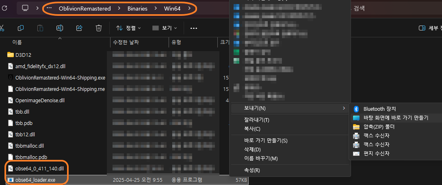Click the Delete trash can icon
This screenshot has height=185, width=442.
(x=99, y=28)
